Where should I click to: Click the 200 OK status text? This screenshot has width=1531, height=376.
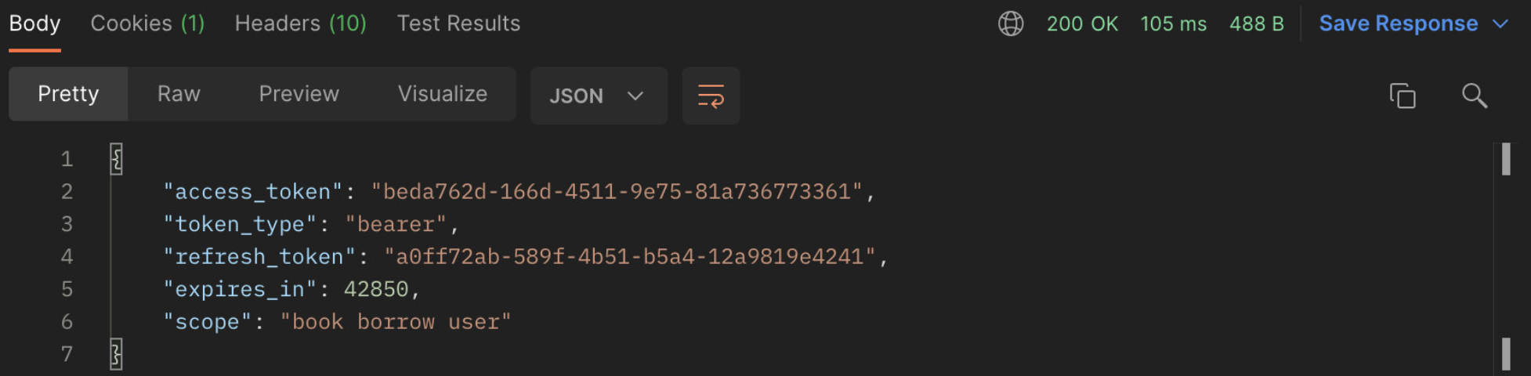coord(1082,23)
